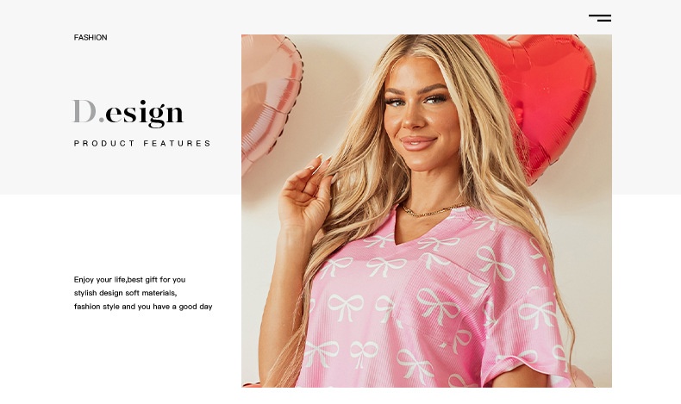This screenshot has width=681, height=404.
Task: Click the red heart balloon
Action: click(543, 96)
